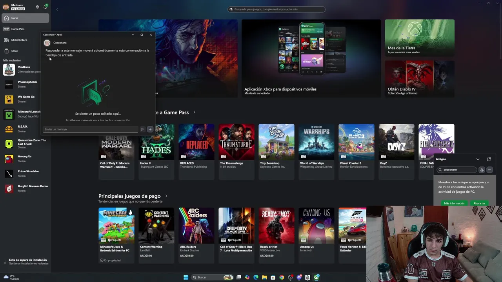This screenshot has width=502, height=282.
Task: Click the add friend icon in Amigos
Action: pos(482,170)
